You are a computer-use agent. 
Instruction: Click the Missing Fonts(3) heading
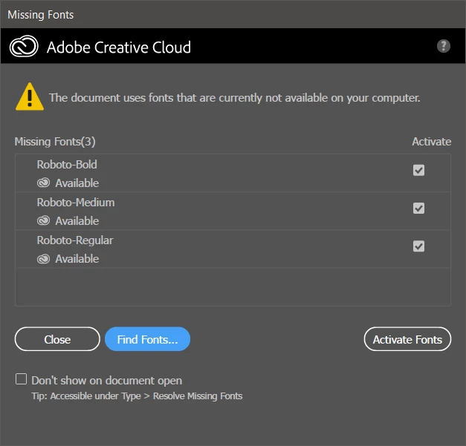[55, 142]
